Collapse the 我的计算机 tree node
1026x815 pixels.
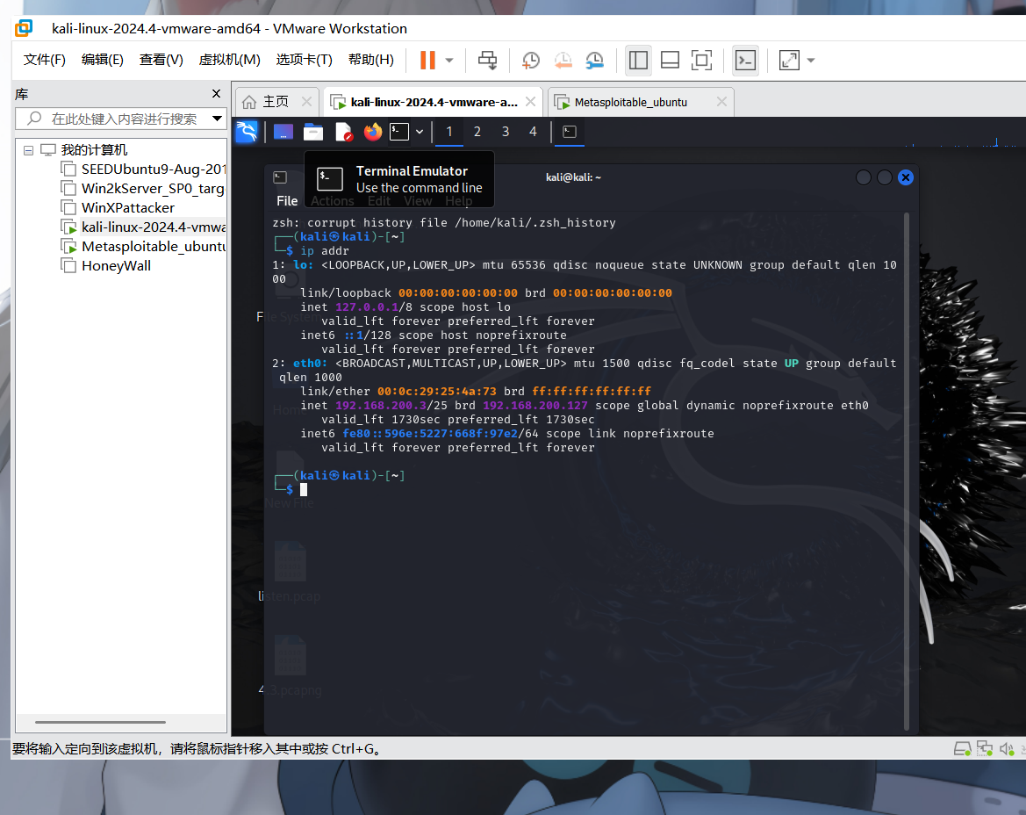[x=28, y=150]
